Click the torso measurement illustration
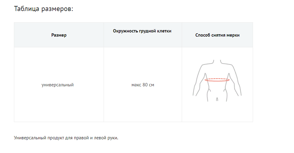Image resolution: width=294 pixels, height=153 pixels. tap(217, 80)
